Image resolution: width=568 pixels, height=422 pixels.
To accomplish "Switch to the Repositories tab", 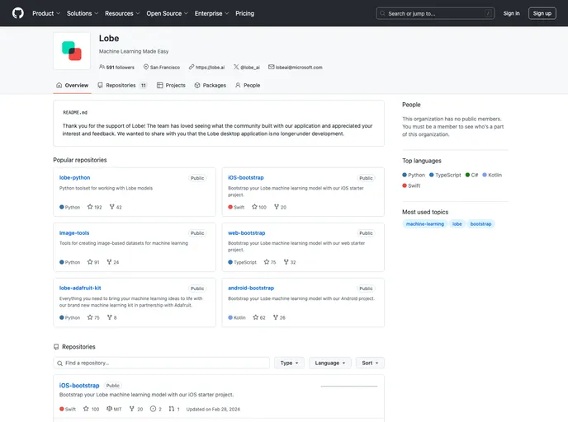I will coord(122,86).
